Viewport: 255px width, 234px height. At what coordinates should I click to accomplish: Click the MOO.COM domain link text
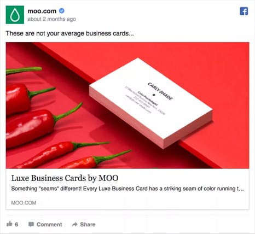click(x=24, y=203)
